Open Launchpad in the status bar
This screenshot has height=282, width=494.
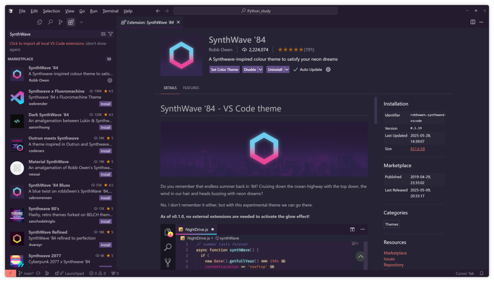click(x=70, y=273)
